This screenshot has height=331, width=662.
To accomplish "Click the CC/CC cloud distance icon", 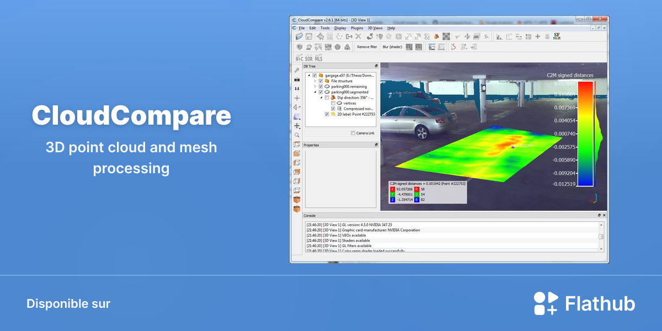I will (x=428, y=36).
